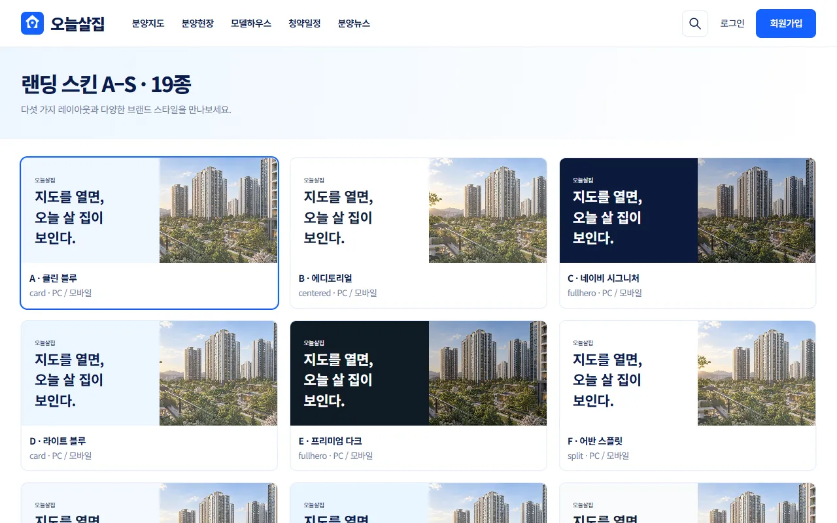Navigate to 분양뉴스
The width and height of the screenshot is (837, 523).
354,24
